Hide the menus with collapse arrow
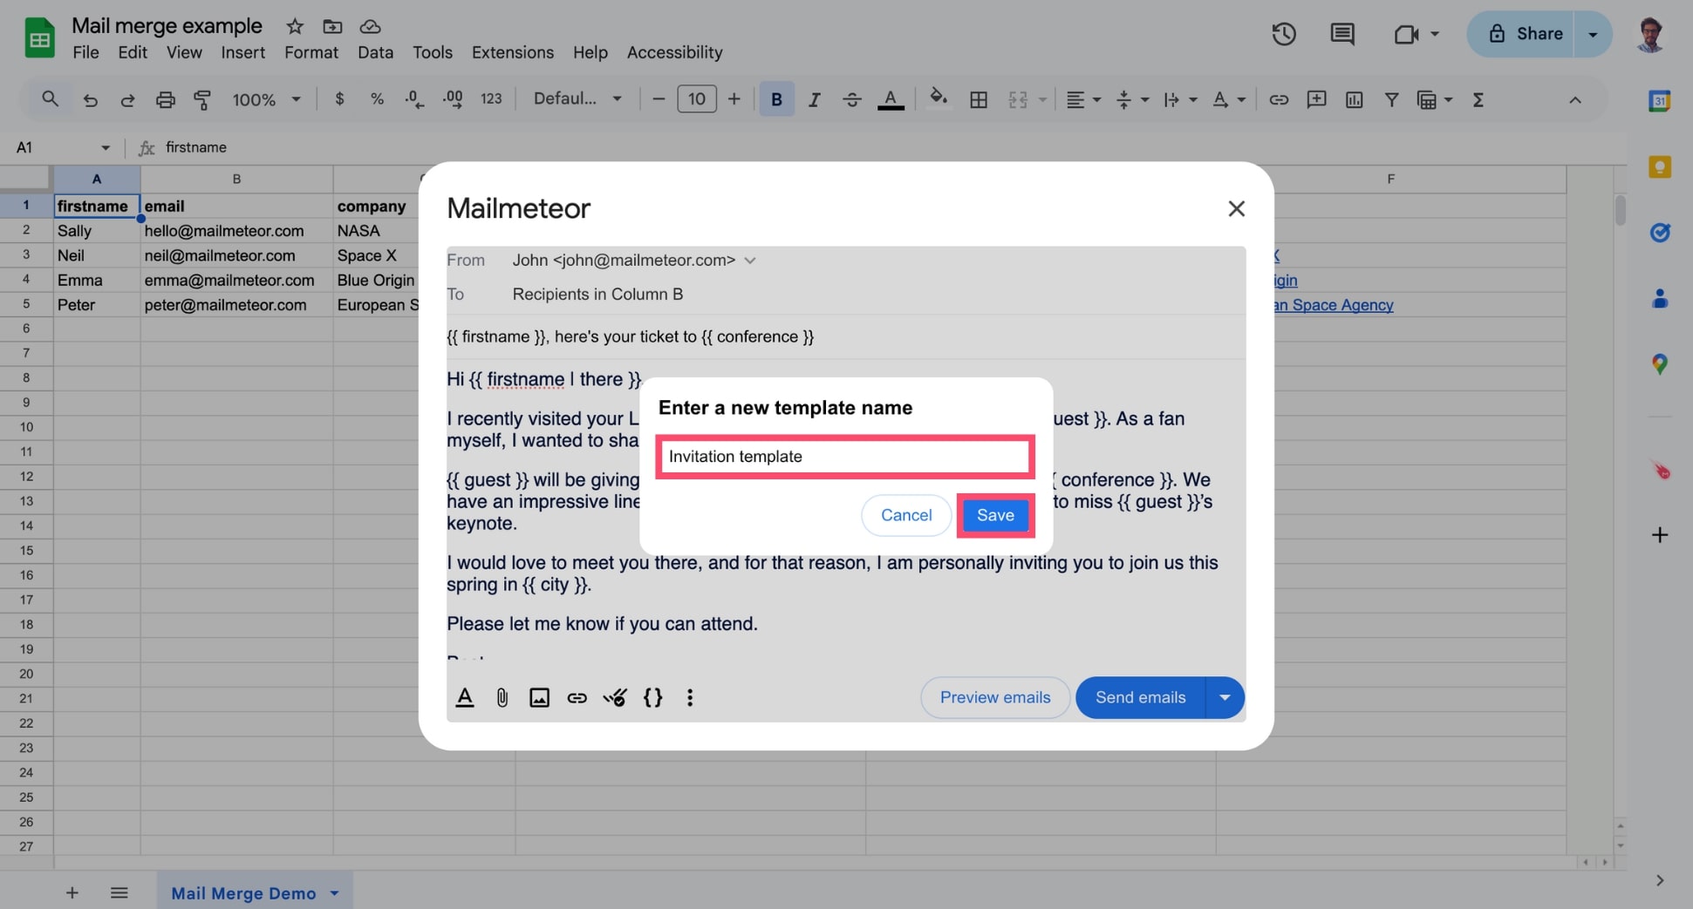The image size is (1693, 909). pyautogui.click(x=1575, y=99)
